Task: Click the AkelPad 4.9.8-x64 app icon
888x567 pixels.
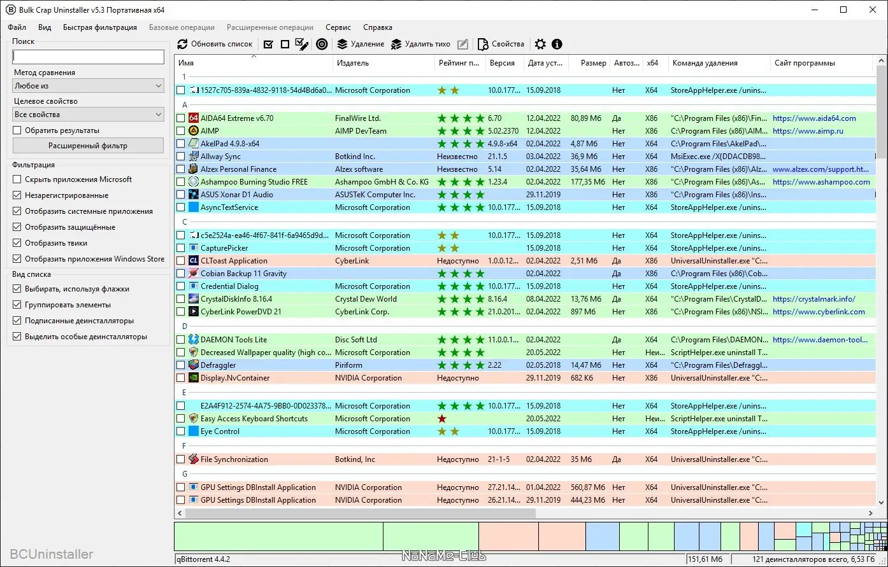Action: point(194,144)
